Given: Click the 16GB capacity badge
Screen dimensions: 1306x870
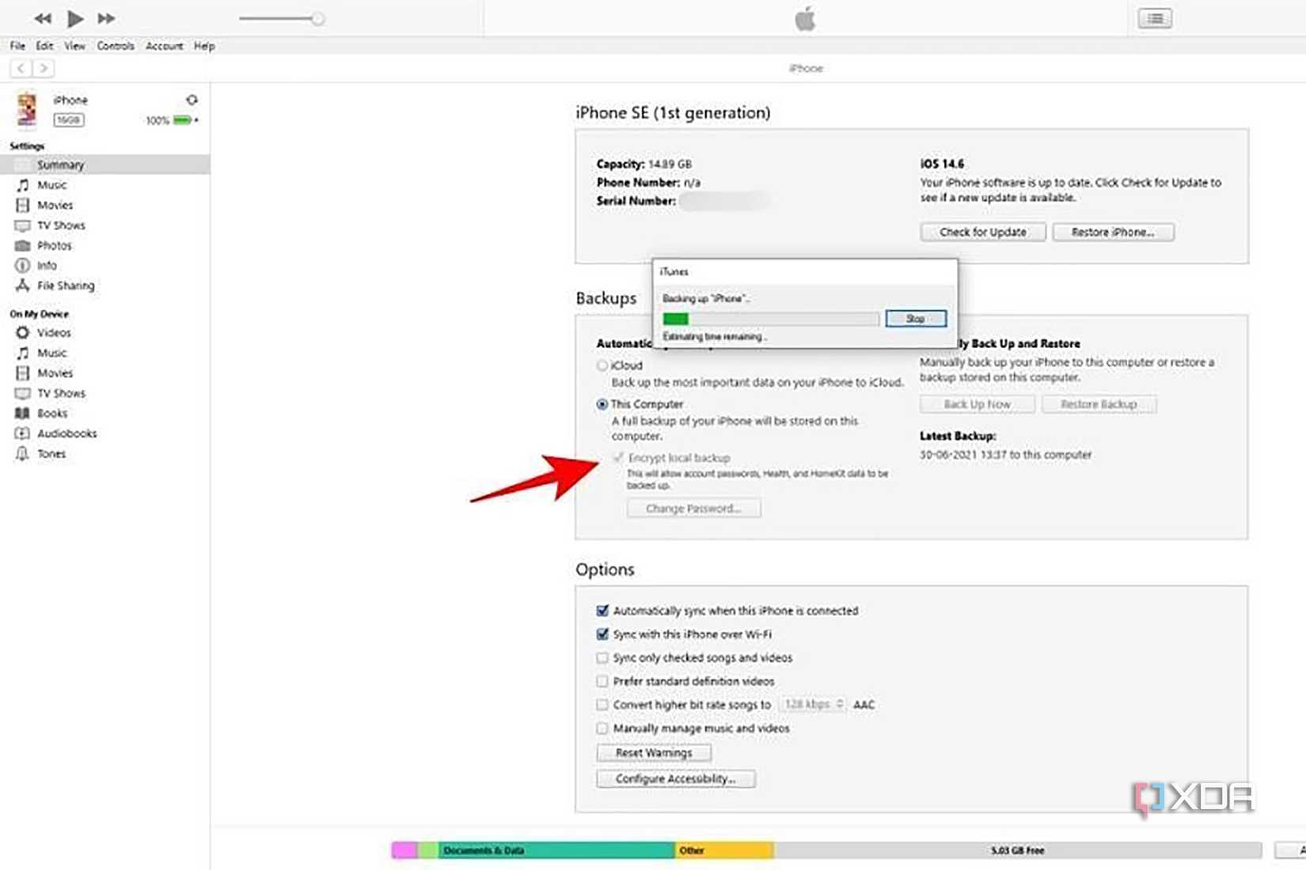Looking at the screenshot, I should pyautogui.click(x=69, y=120).
